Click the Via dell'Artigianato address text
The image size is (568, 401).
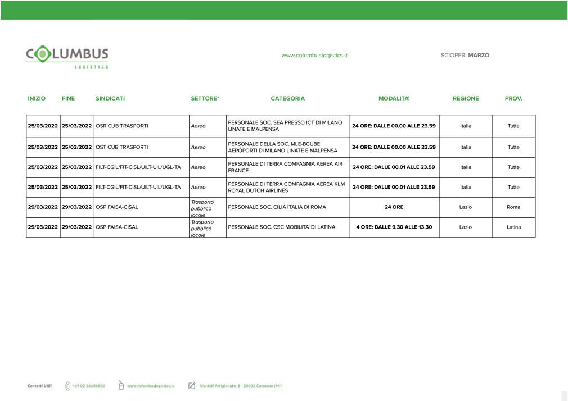point(240,386)
